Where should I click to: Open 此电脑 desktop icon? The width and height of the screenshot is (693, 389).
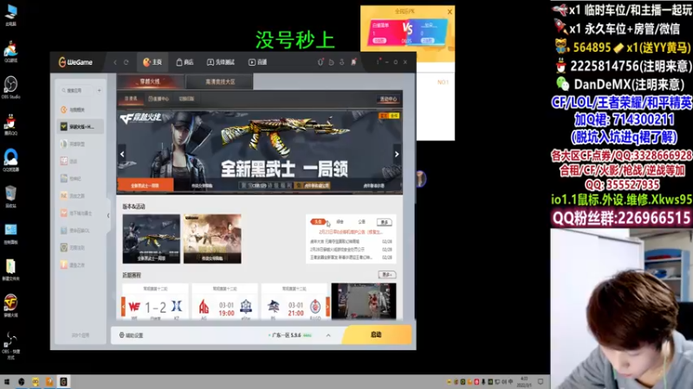[x=10, y=14]
